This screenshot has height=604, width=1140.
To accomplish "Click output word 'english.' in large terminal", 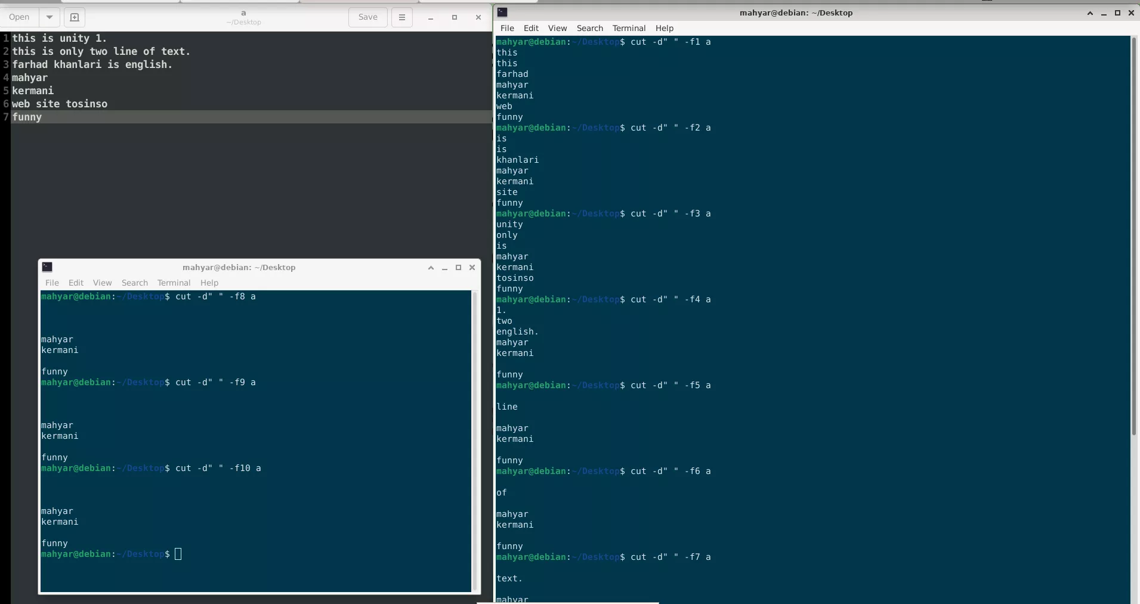I will click(x=517, y=332).
